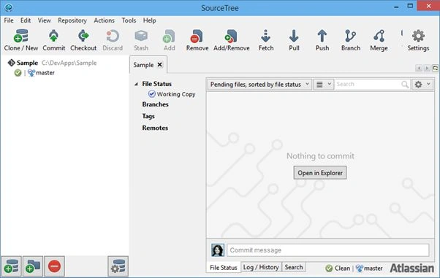Viewport: 440px width, 278px height.
Task: Close the Sample tab
Action: (159, 65)
